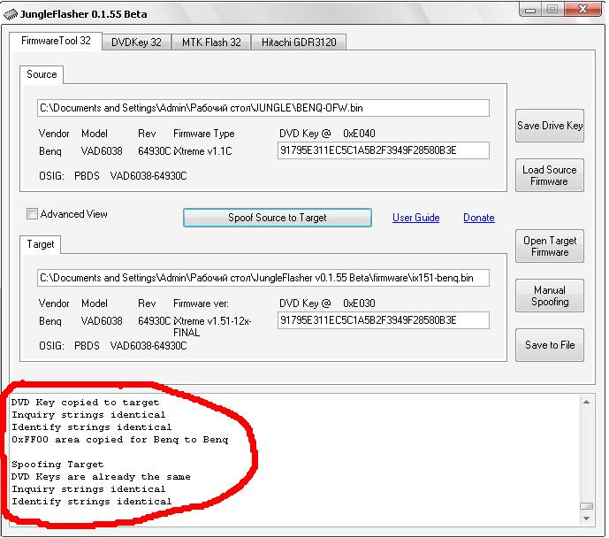Click the 'DVD Key copied to target' log line

85,403
